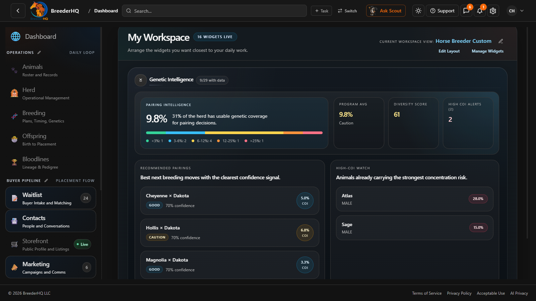Focus the Search input field
This screenshot has height=301, width=536.
[214, 11]
